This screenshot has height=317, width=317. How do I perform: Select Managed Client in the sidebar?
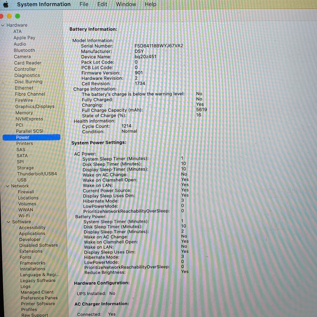pos(37,293)
